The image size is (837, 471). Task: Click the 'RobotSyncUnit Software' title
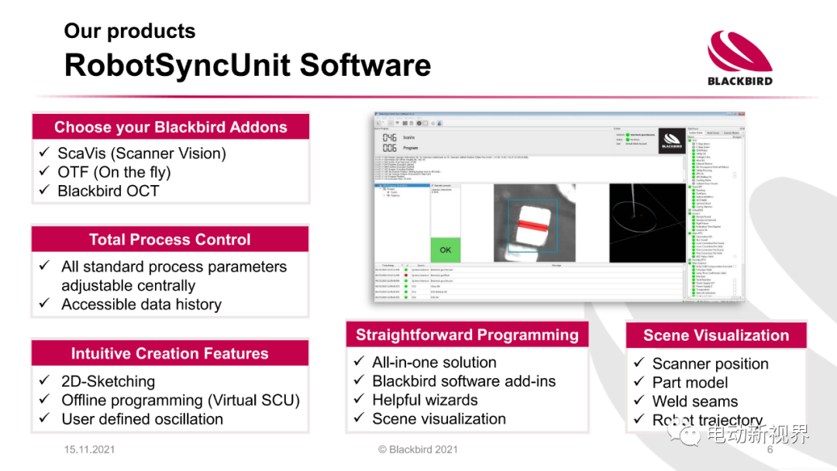[248, 66]
